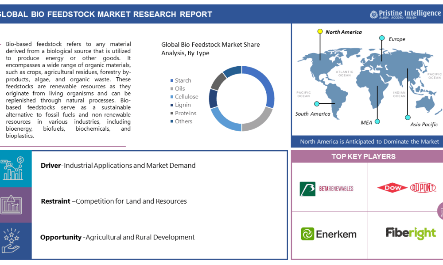Click the North America yellow map pin
Image resolution: width=443 pixels, height=265 pixels.
click(320, 31)
